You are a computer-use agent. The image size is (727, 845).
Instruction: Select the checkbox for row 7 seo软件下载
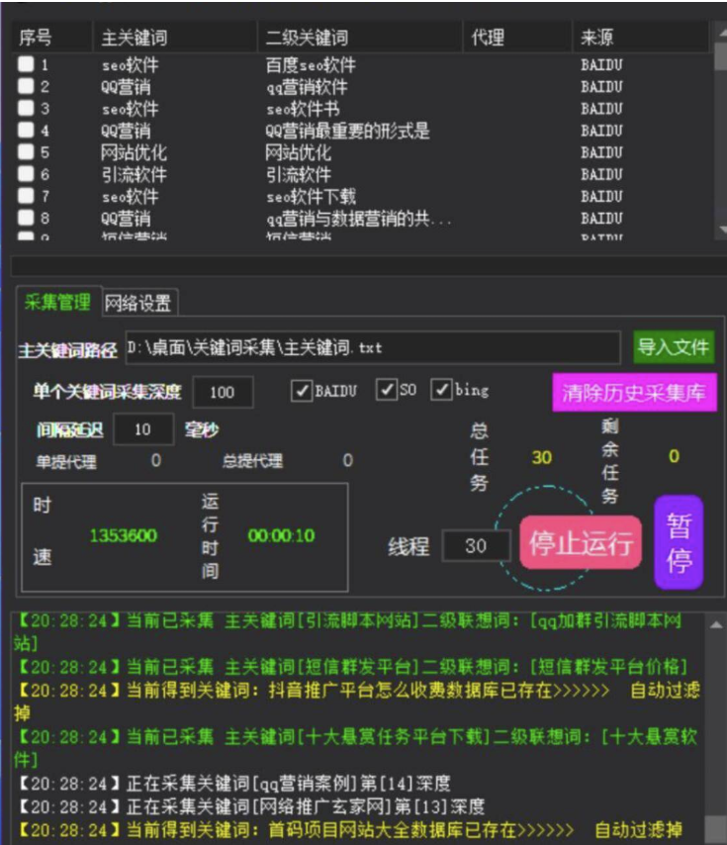(26, 196)
